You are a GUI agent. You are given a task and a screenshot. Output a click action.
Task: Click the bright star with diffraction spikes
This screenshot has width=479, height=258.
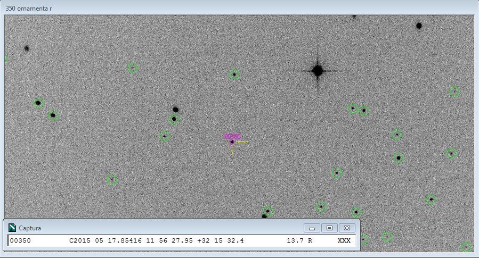pos(318,70)
